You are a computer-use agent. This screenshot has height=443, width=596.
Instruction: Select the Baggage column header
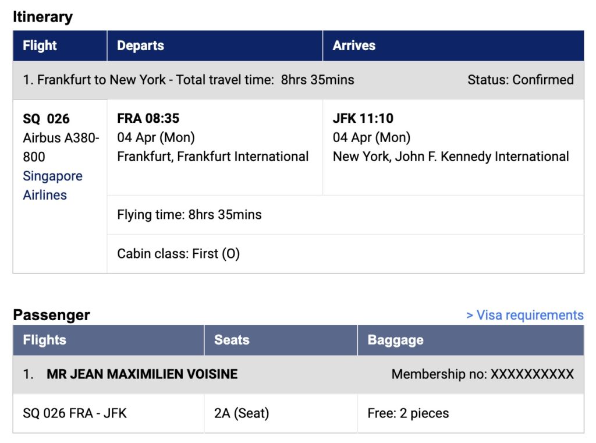coord(395,340)
